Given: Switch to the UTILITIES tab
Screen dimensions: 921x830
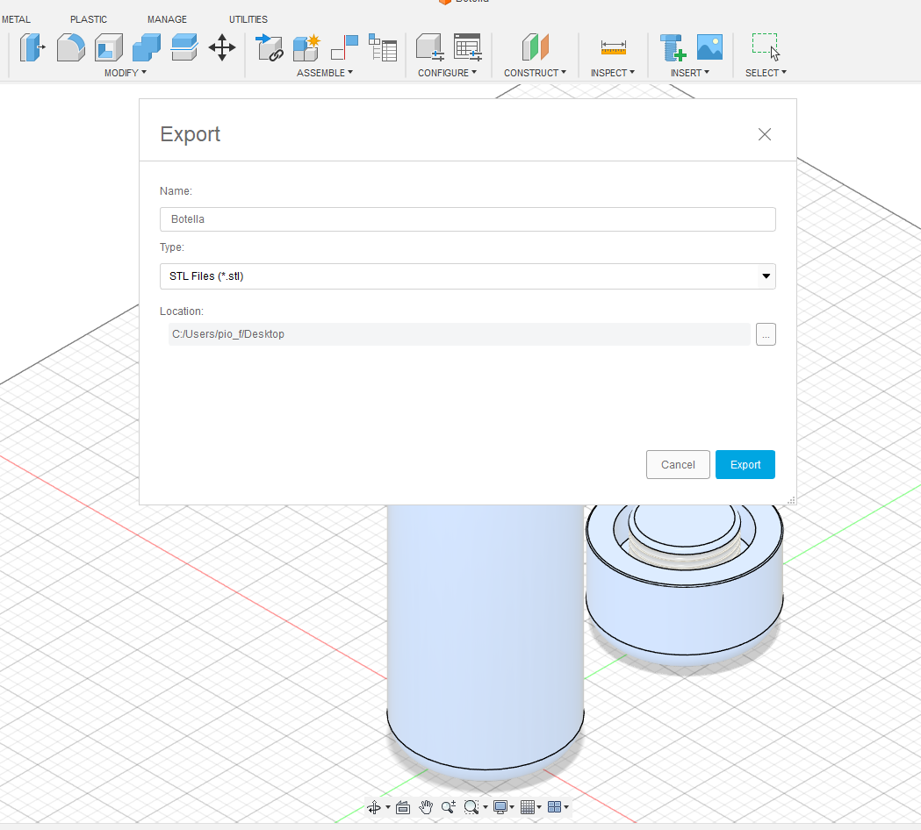Looking at the screenshot, I should pyautogui.click(x=248, y=19).
